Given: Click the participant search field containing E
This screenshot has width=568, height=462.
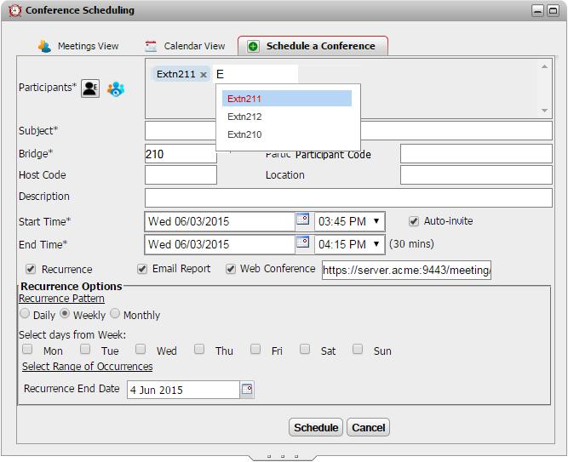Looking at the screenshot, I should pyautogui.click(x=255, y=74).
